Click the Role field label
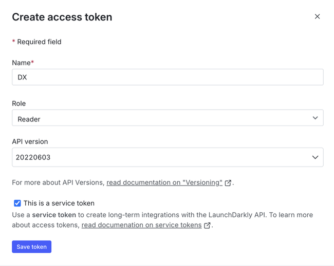 (19, 103)
